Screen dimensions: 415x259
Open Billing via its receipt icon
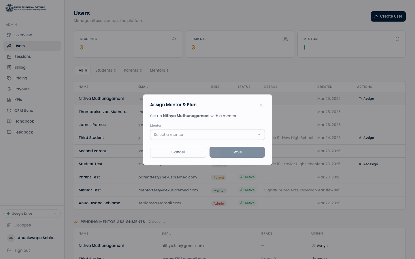9,67
